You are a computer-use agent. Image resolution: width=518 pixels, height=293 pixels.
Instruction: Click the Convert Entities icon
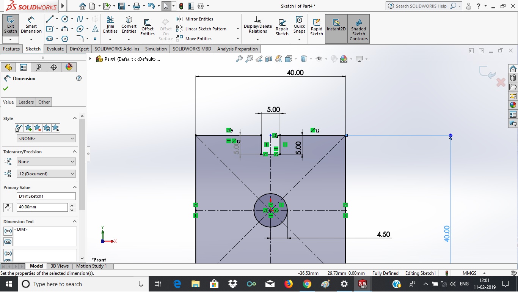(x=129, y=25)
